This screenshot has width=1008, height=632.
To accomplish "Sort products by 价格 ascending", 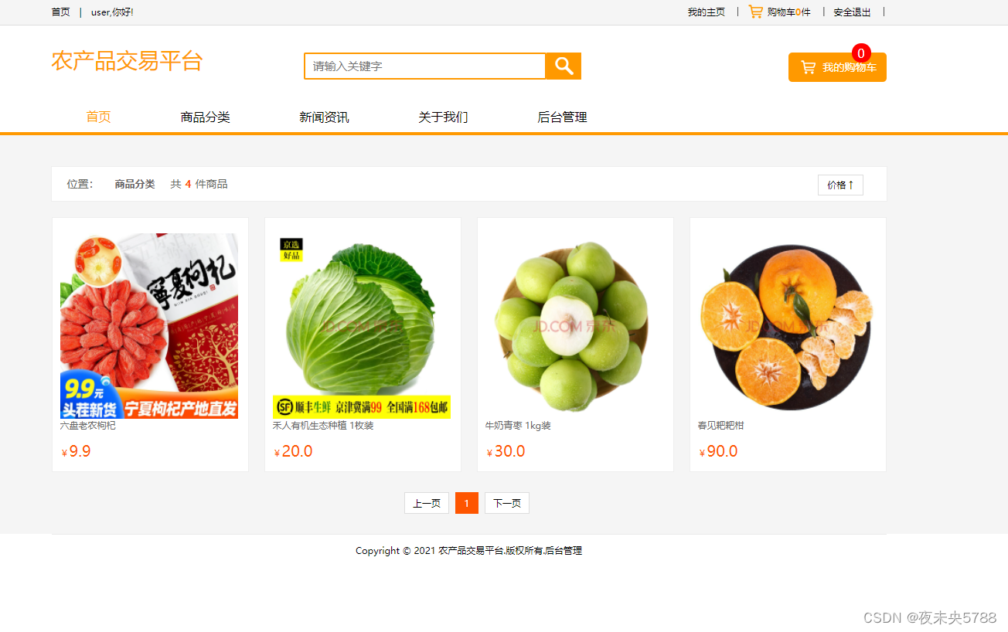I will (x=840, y=185).
